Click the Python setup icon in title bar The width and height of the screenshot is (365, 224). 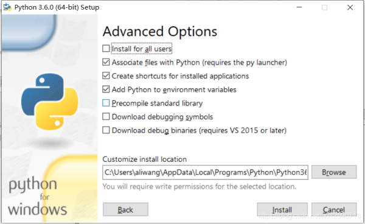(7, 7)
